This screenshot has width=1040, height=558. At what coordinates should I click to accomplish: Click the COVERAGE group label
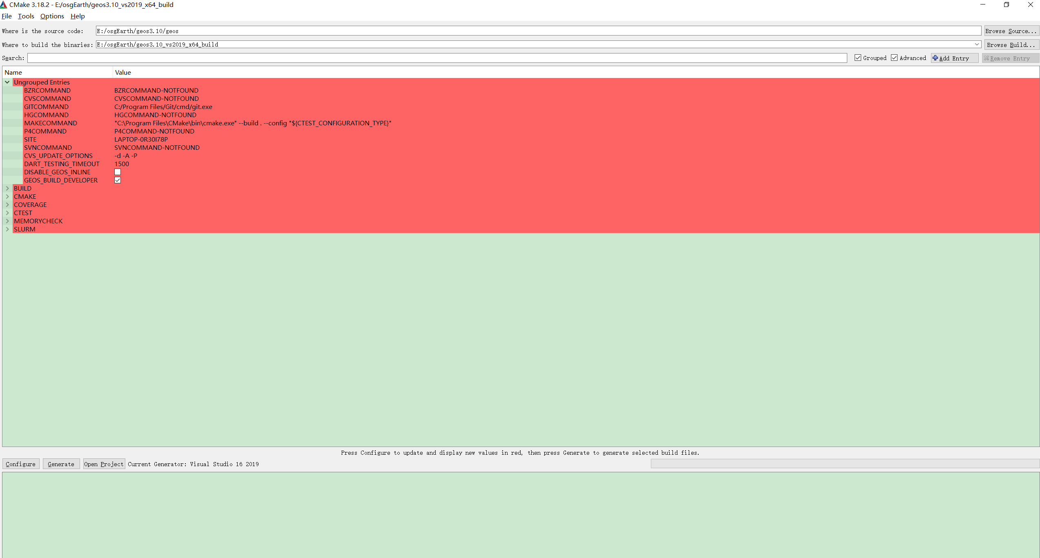pos(30,205)
